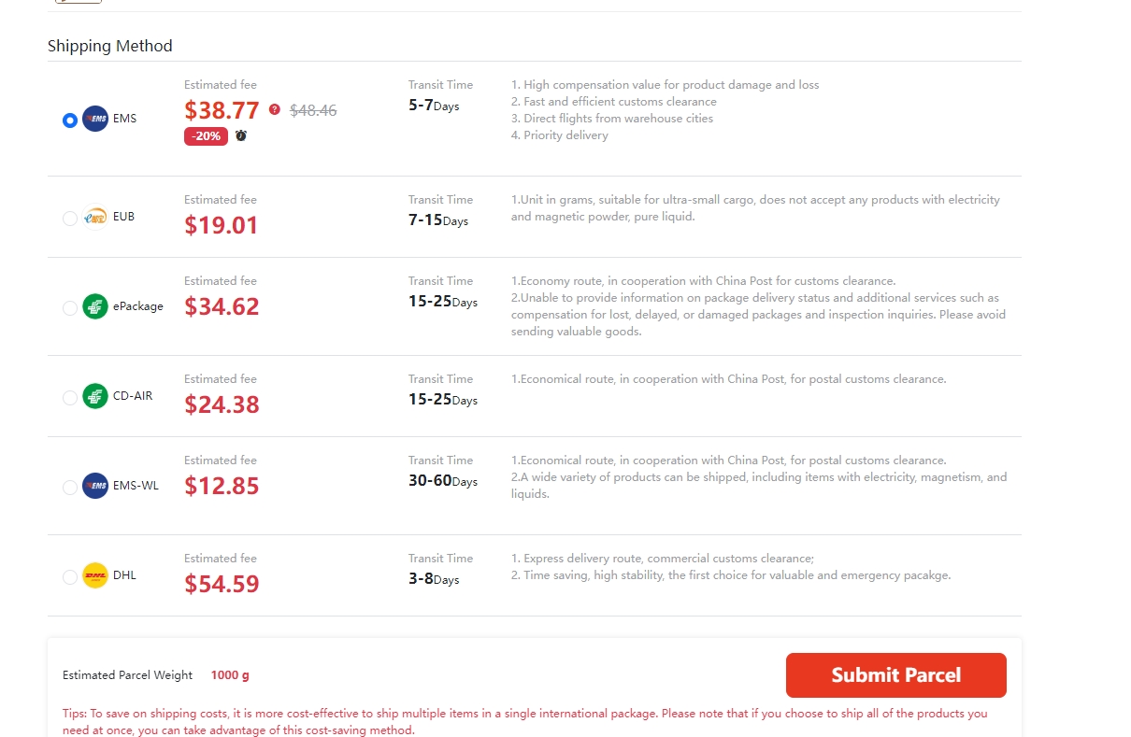
Task: Choose the CD-AIR radio button
Action: click(70, 398)
